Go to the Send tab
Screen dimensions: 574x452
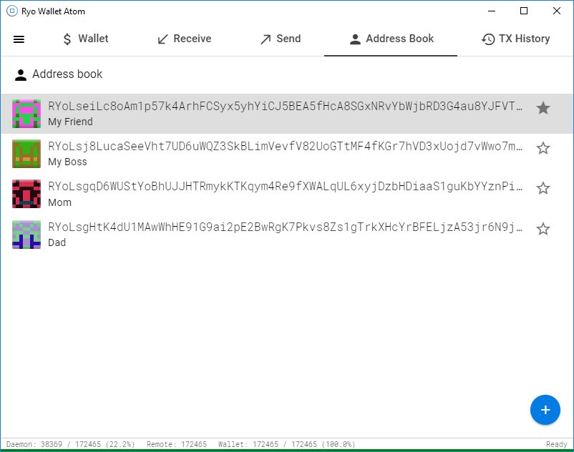[281, 39]
